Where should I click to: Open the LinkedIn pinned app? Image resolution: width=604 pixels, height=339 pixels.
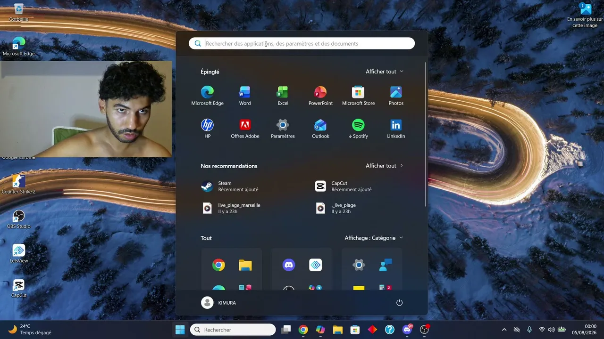pyautogui.click(x=396, y=129)
